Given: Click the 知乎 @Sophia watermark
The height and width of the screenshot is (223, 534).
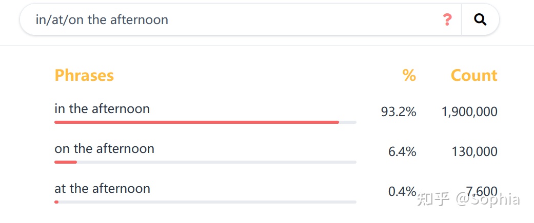Looking at the screenshot, I should tap(469, 199).
